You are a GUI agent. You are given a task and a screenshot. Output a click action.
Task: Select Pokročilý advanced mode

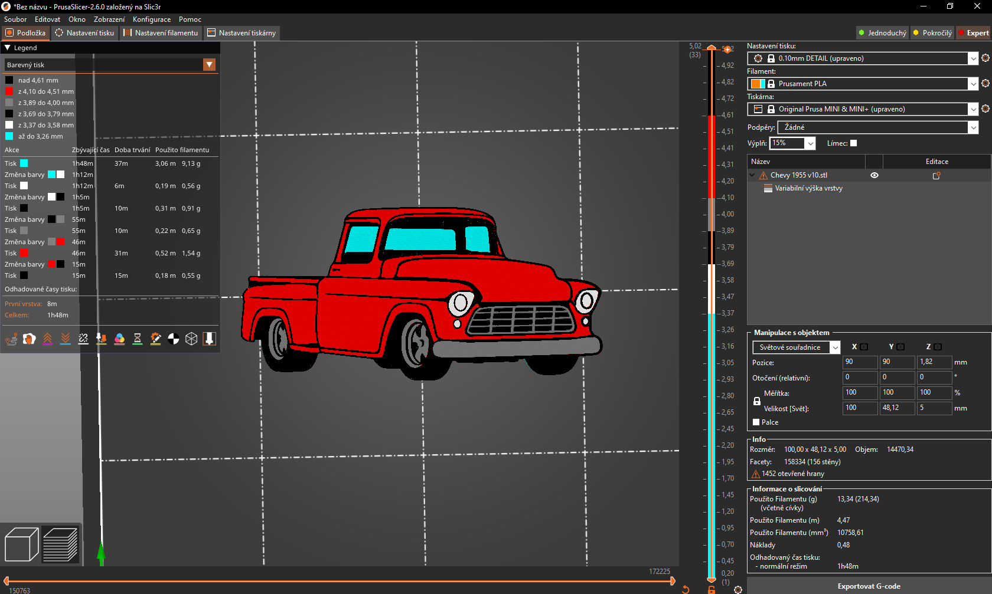point(933,33)
